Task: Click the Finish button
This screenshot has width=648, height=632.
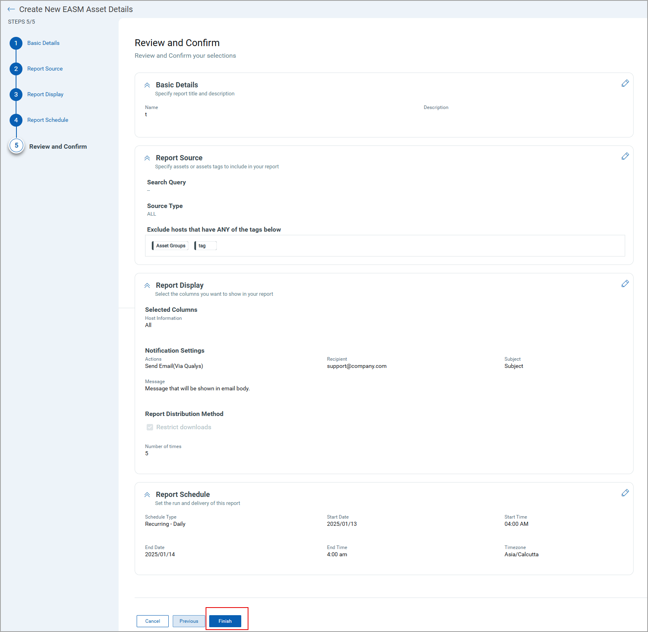Action: (x=225, y=621)
